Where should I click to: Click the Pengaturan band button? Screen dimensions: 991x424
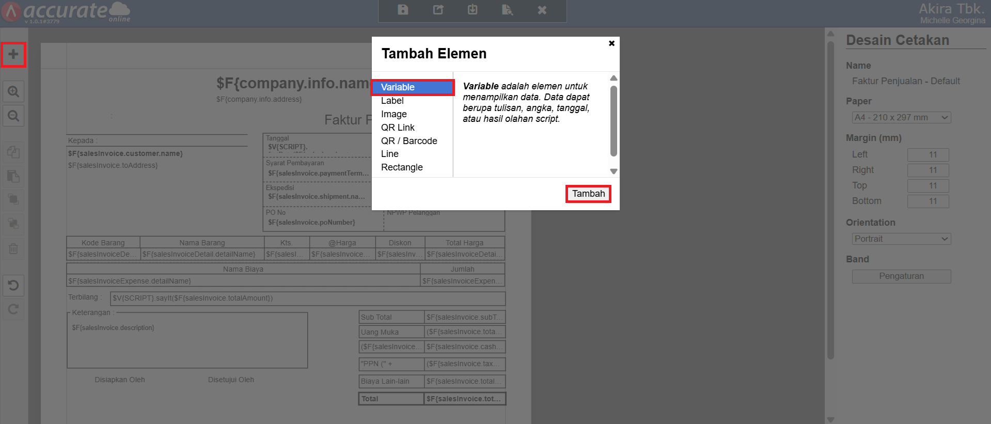click(901, 276)
